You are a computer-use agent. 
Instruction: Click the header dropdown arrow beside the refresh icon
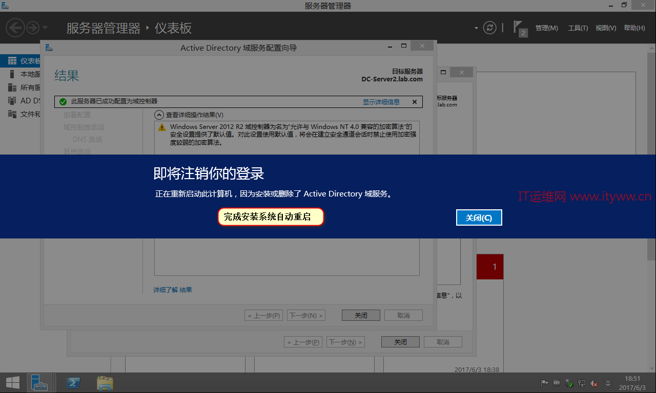pos(476,28)
